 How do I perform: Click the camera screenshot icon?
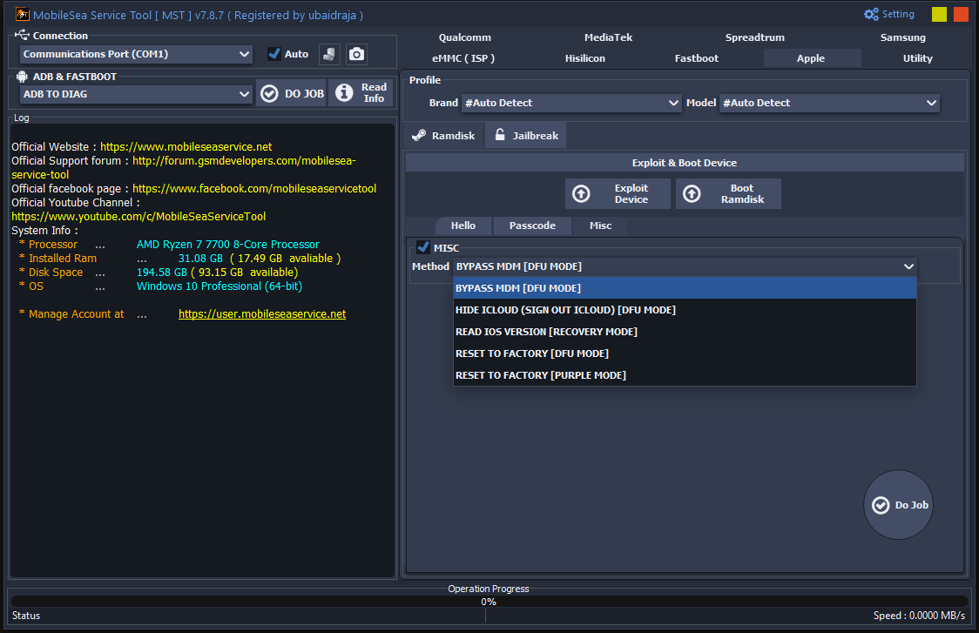(356, 53)
